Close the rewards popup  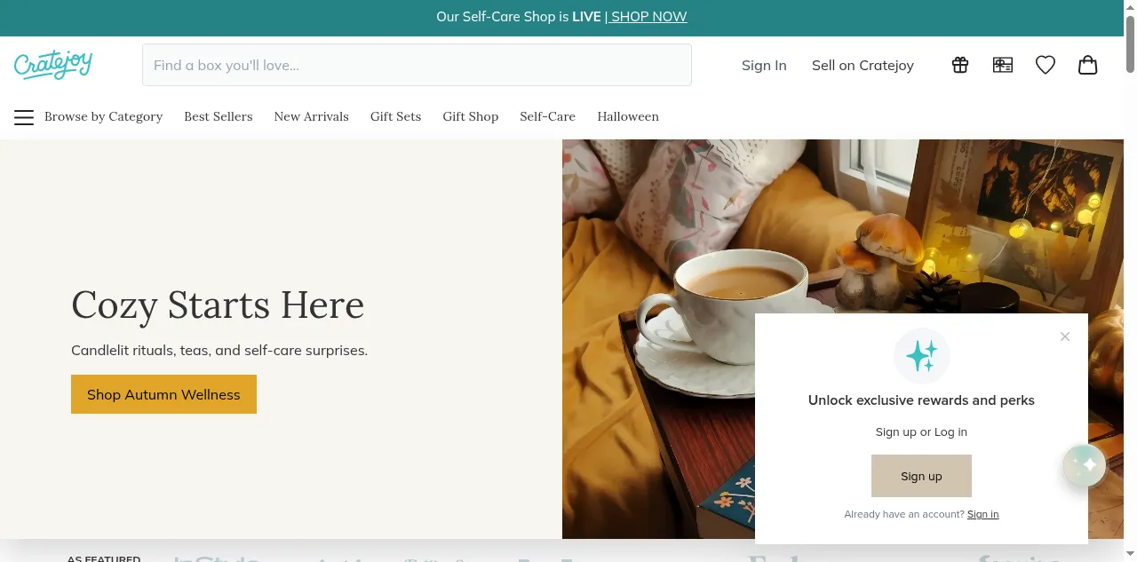1065,336
